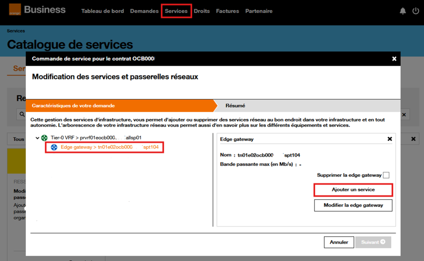The image size is (424, 261).
Task: Open the Factures menu
Action: coord(227,11)
